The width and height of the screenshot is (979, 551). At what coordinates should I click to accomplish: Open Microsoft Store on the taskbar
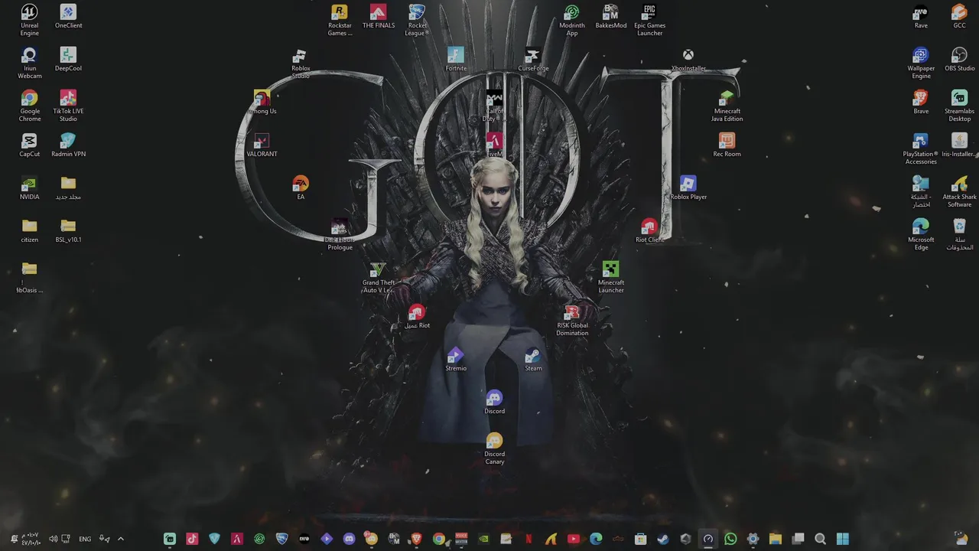coord(641,539)
